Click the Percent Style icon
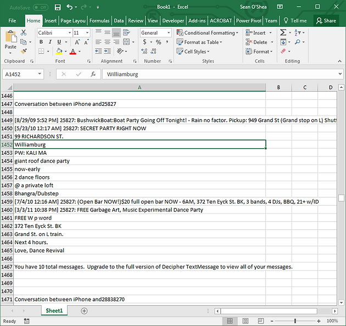 158,42
